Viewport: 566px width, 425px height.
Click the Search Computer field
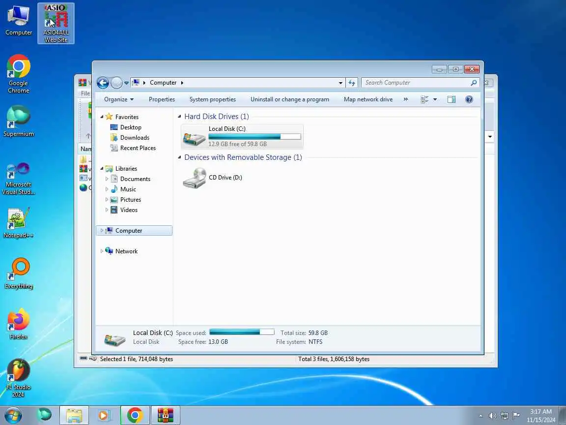coord(420,83)
